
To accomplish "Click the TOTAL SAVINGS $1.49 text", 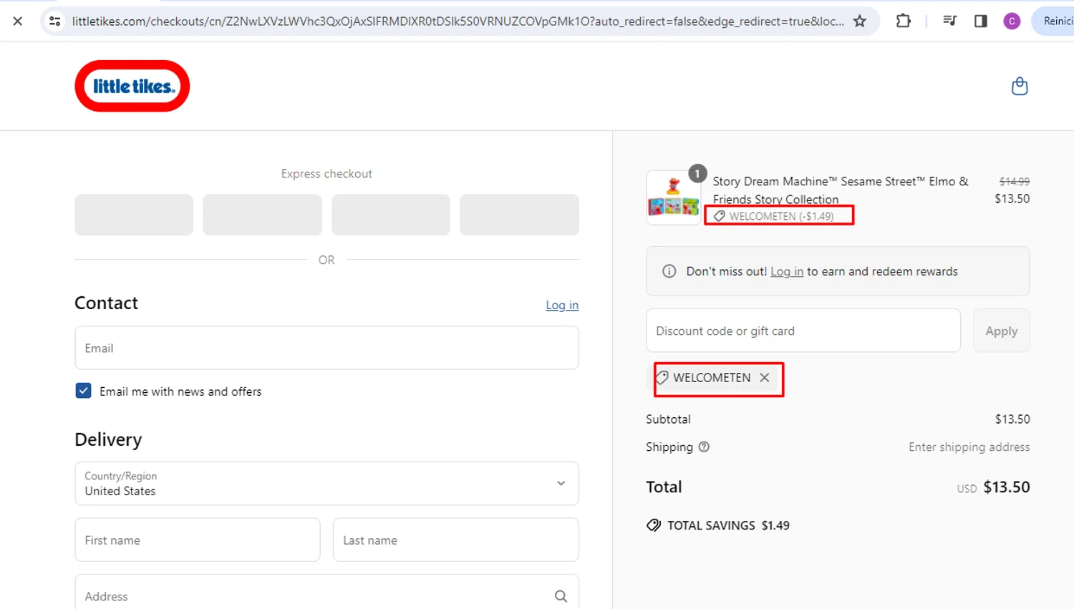I will click(728, 525).
